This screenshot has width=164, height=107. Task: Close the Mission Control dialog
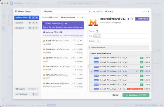tap(148, 11)
